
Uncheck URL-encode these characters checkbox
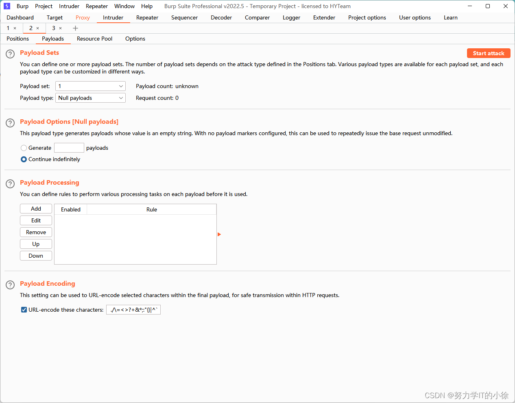pyautogui.click(x=24, y=310)
